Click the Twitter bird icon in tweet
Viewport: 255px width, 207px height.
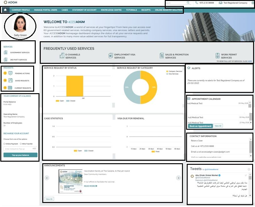click(x=246, y=175)
